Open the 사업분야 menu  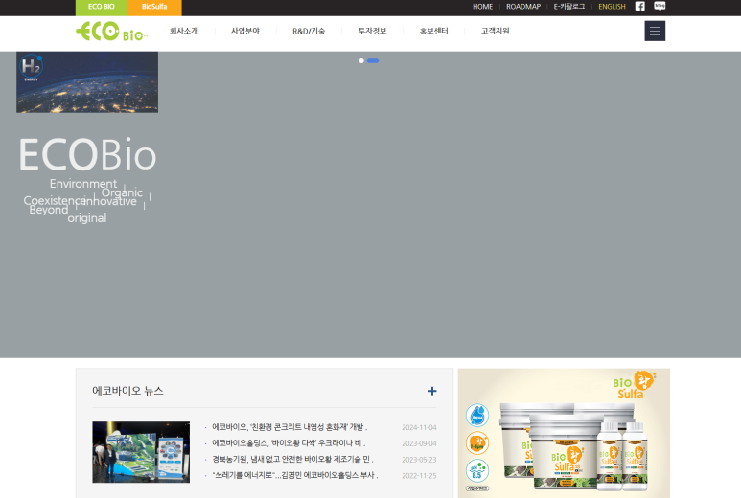(x=245, y=32)
